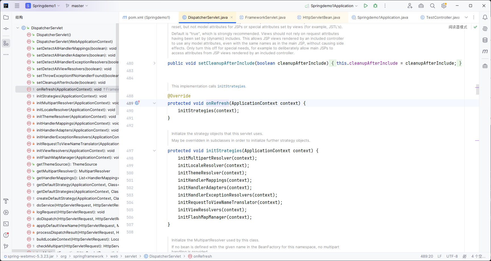This screenshot has width=491, height=261.
Task: Open the Terminal tool window
Action: pyautogui.click(x=6, y=224)
